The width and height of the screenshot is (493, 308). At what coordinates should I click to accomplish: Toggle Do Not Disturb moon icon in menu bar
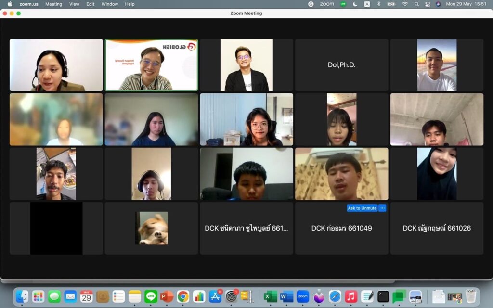[355, 4]
